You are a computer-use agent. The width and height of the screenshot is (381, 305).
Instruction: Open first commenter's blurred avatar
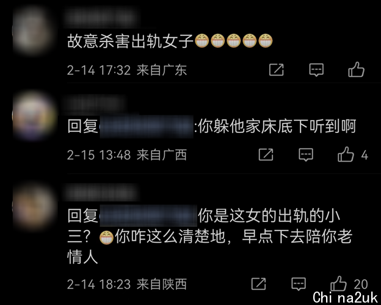tap(32, 30)
